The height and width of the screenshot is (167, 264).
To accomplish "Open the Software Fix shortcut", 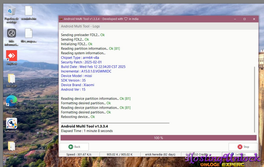I will (12, 124).
